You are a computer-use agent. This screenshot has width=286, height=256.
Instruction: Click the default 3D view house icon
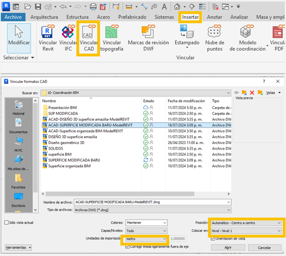point(177,7)
